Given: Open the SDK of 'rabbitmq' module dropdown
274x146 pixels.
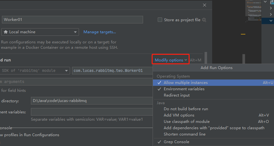Looking at the screenshot, I should point(66,71).
